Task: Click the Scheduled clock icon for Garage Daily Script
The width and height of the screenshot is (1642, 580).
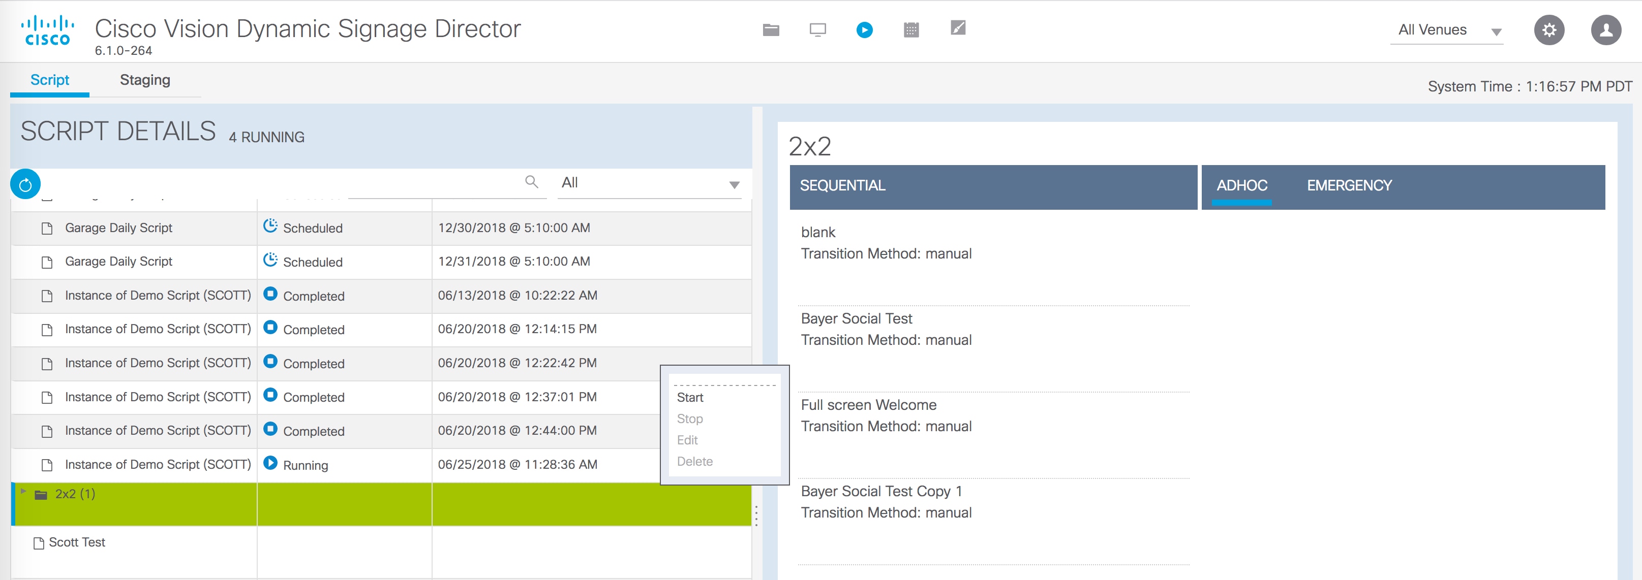Action: pyautogui.click(x=270, y=226)
